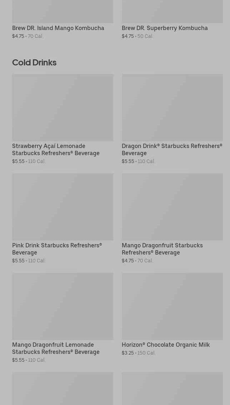
Task: Click Mango Dragonfruit Lemonade image
Action: 62,306
